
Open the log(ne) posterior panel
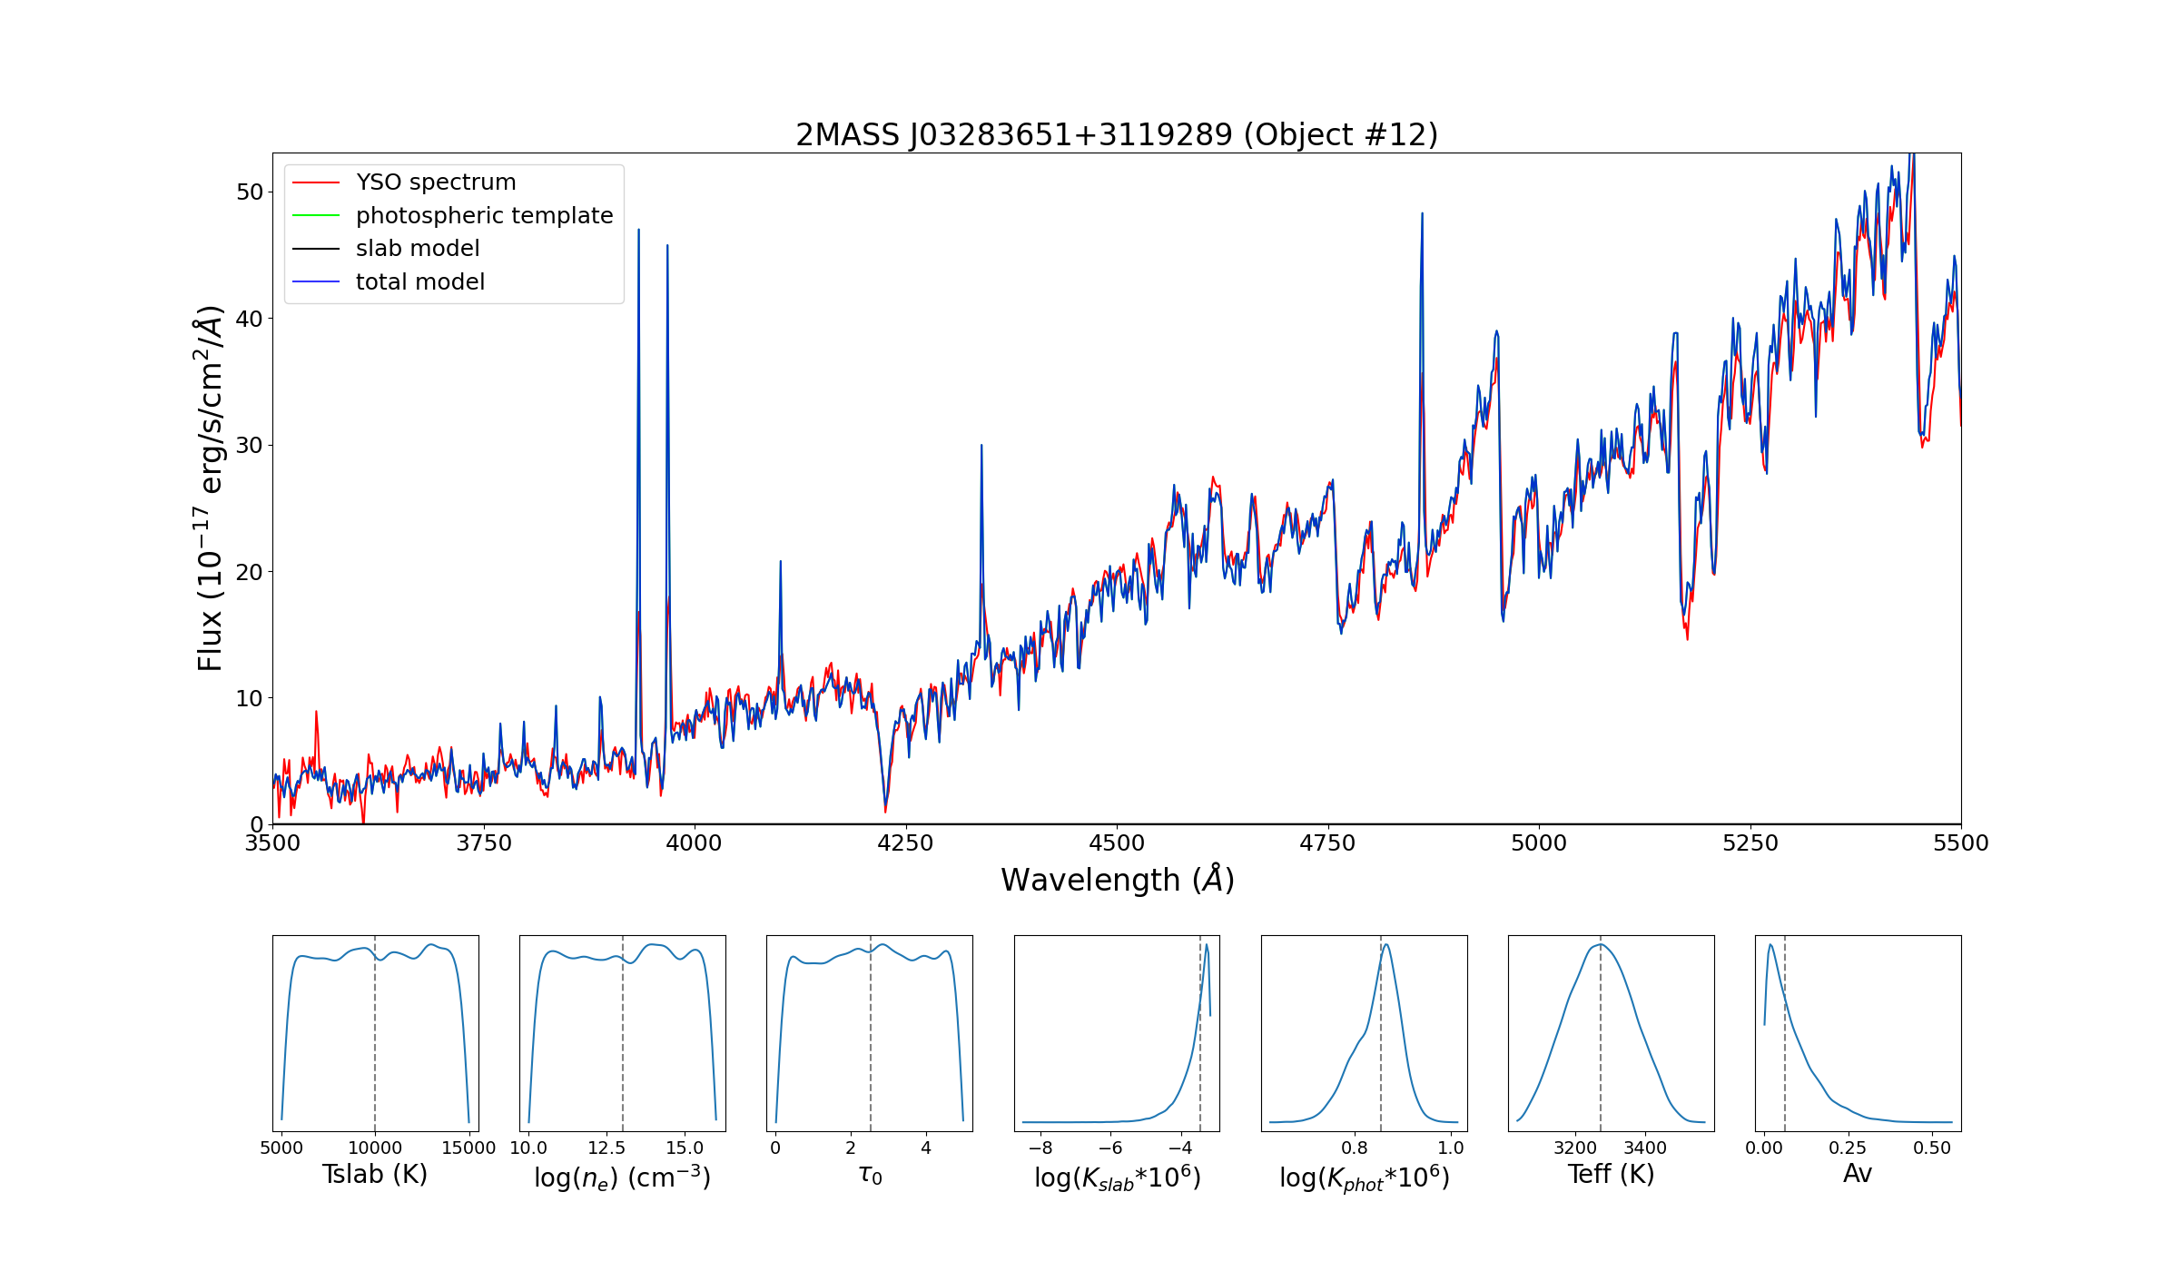click(622, 1033)
